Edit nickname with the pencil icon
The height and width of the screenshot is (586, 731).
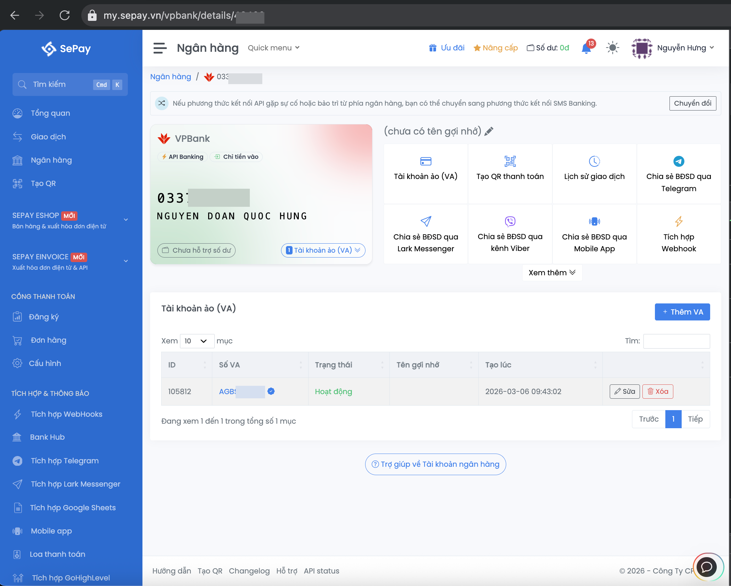489,131
